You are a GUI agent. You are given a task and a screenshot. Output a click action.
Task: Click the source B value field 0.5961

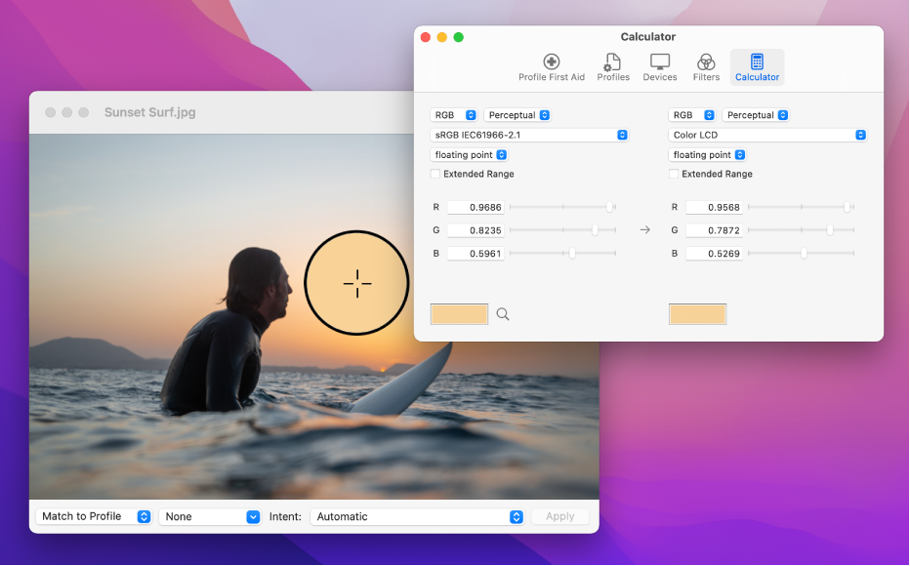point(476,254)
